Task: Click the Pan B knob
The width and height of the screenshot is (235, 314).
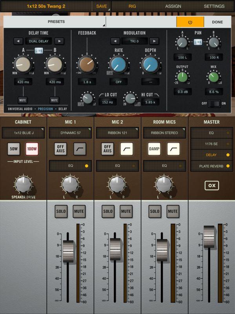Action: click(213, 42)
